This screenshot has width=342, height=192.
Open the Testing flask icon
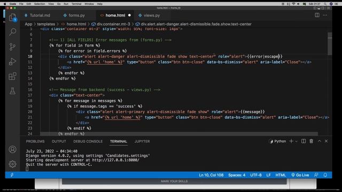tap(12, 91)
